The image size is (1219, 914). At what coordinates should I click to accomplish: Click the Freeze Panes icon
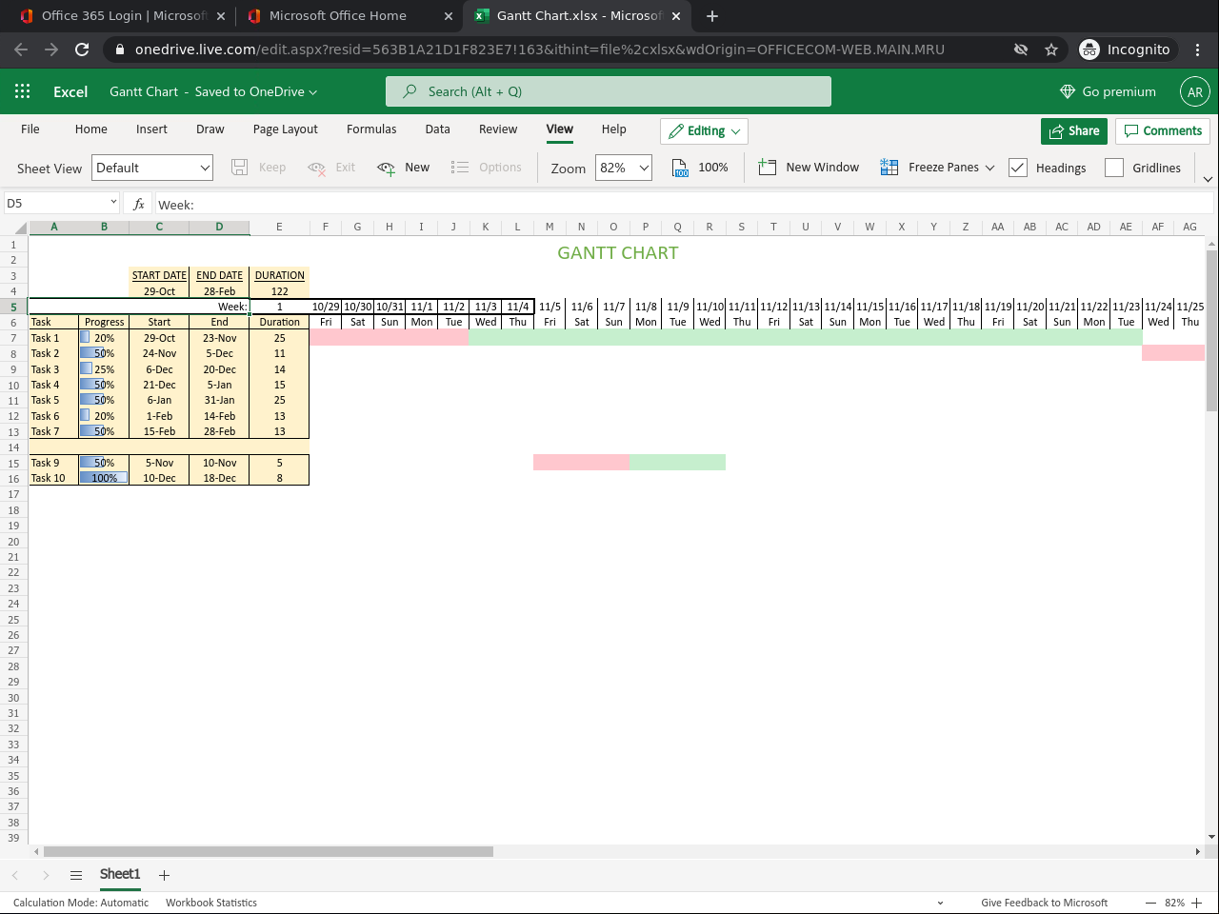tap(889, 168)
